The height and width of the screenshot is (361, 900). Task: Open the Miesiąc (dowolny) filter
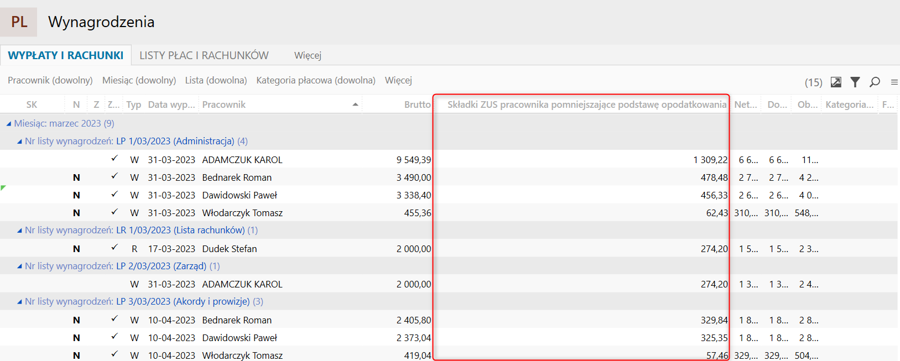pyautogui.click(x=139, y=81)
